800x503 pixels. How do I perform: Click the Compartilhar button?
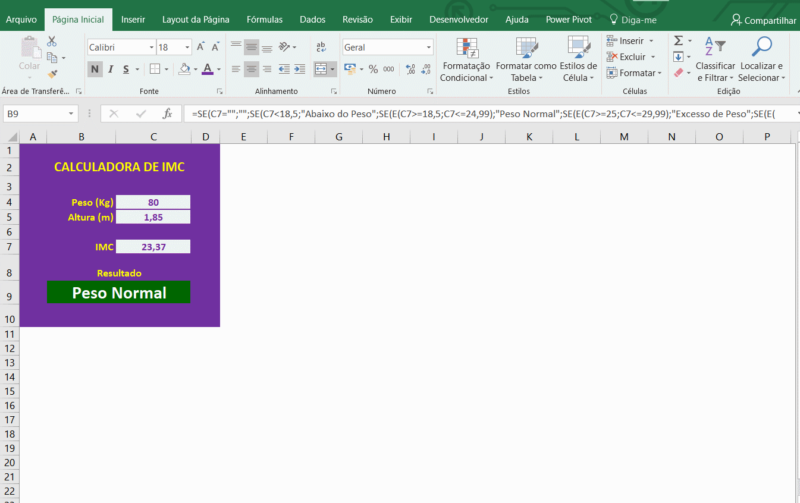click(x=764, y=20)
